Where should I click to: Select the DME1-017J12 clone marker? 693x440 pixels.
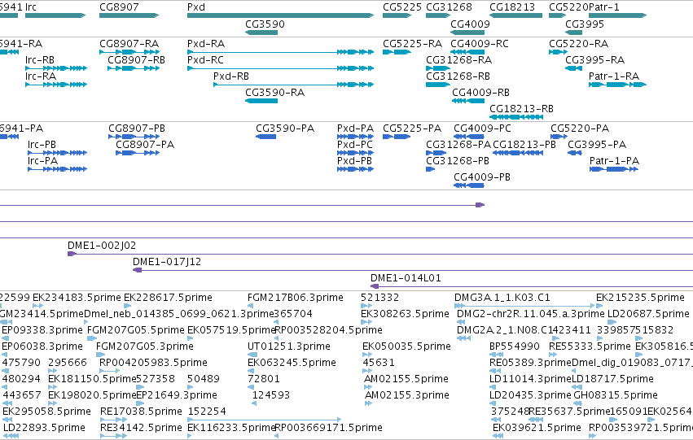coord(138,270)
